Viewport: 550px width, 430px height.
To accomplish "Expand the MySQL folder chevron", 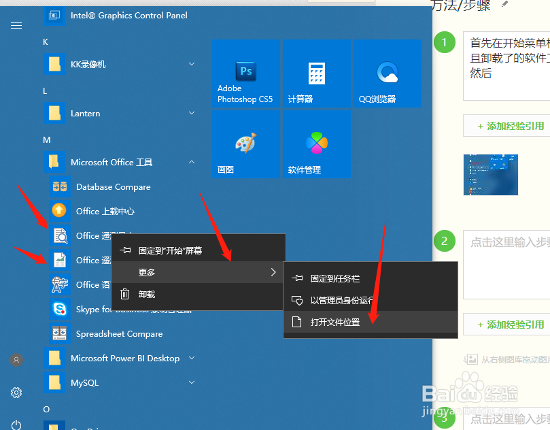I will [192, 382].
